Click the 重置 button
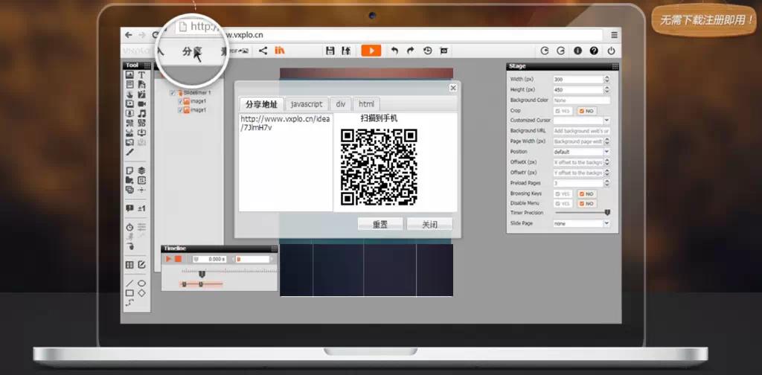762x375 pixels. coord(380,225)
